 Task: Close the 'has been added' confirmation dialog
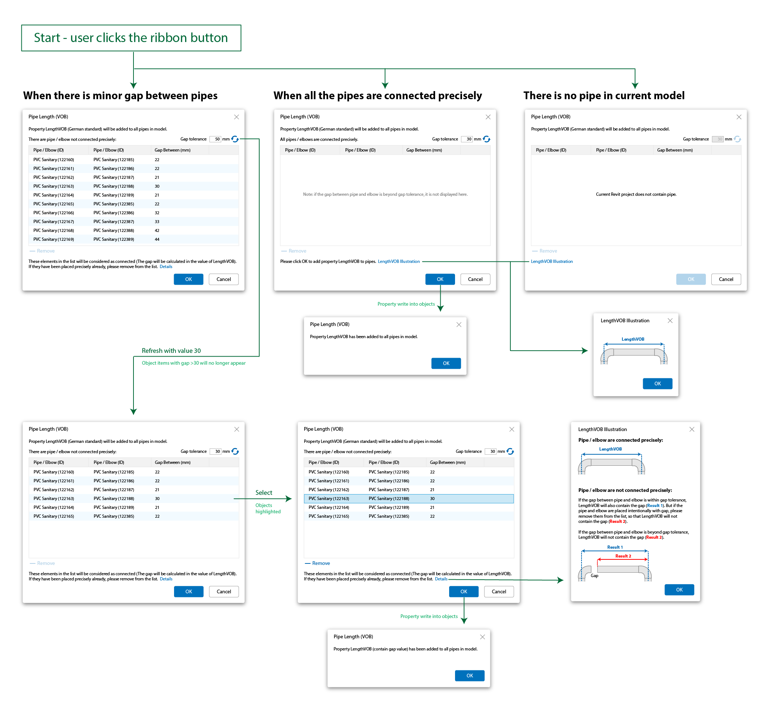tap(459, 324)
